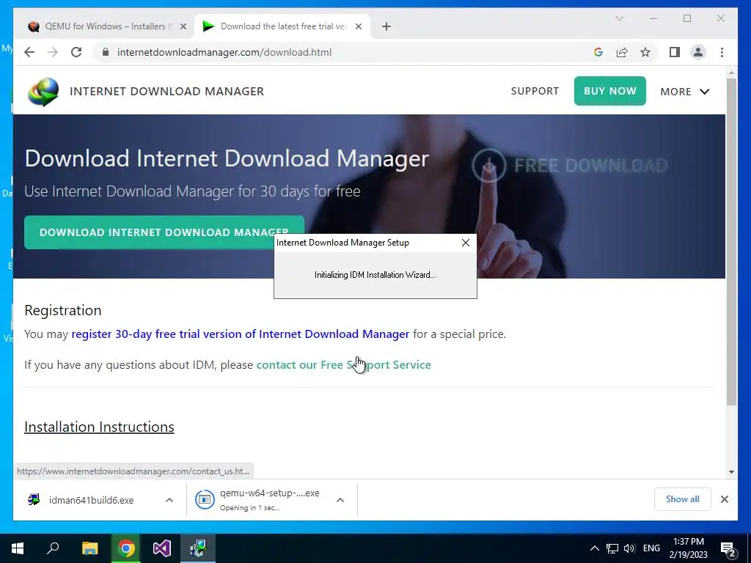Click Show all downloads button
Viewport: 751px width, 563px height.
[683, 499]
